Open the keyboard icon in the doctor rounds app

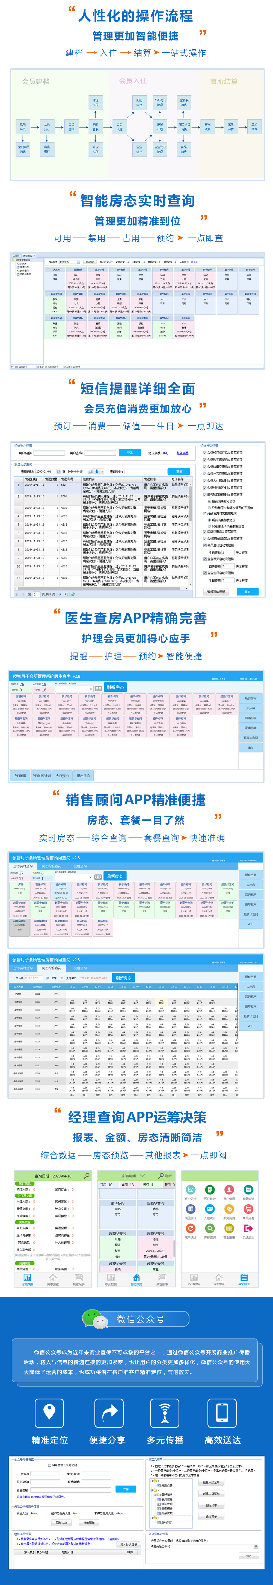98,688
